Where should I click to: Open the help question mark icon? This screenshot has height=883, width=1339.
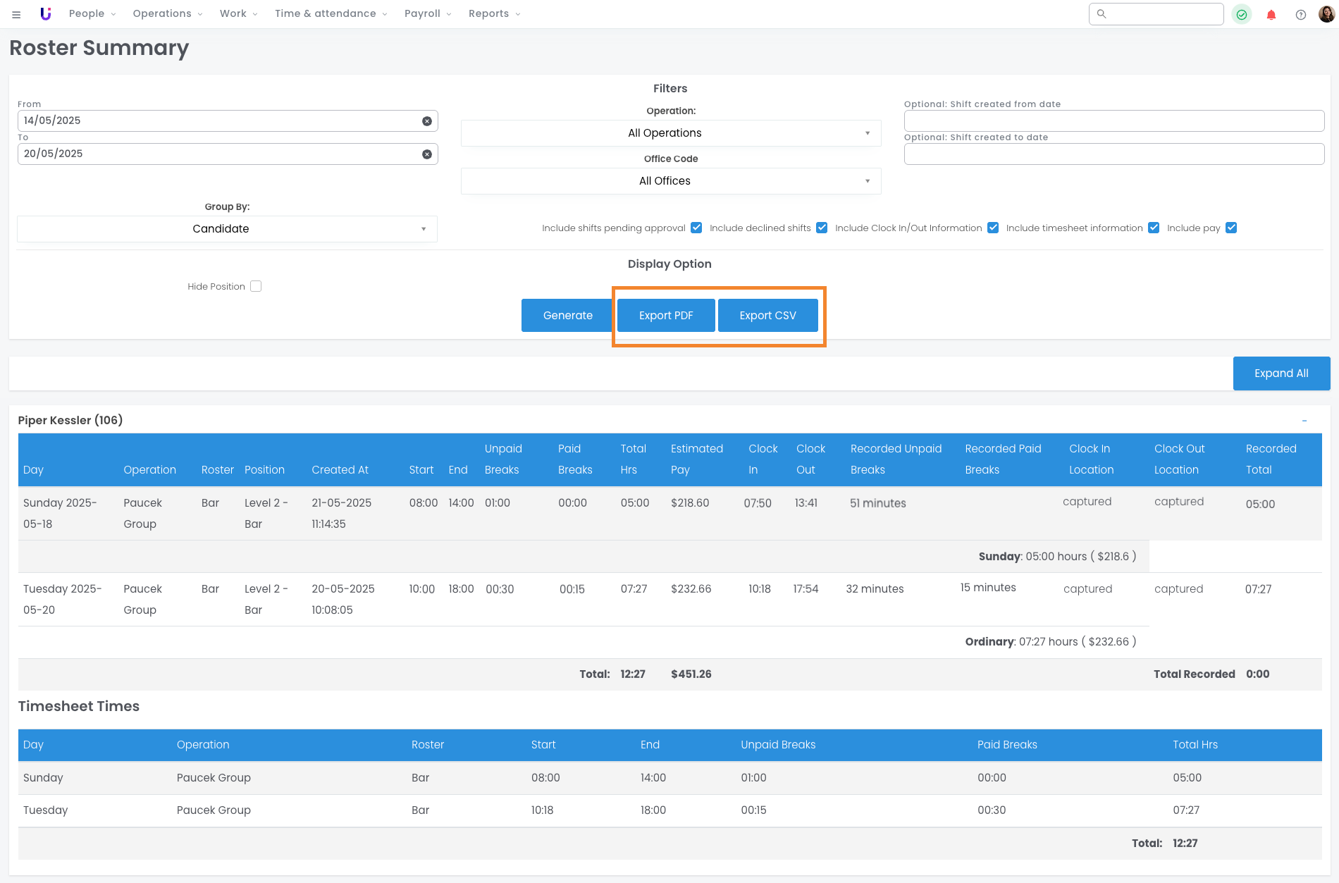point(1301,14)
